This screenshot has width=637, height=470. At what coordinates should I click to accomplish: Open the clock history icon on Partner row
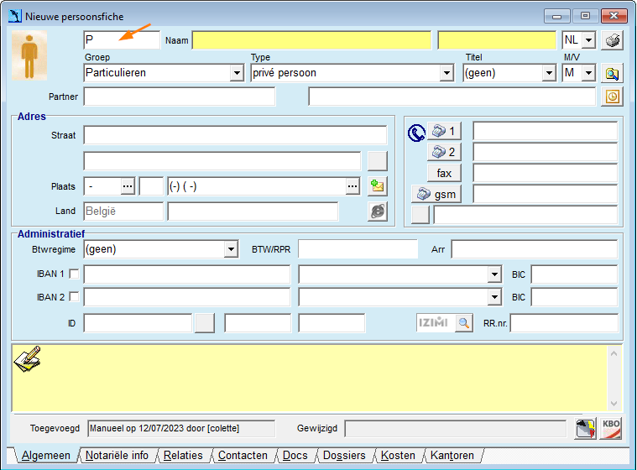(612, 97)
